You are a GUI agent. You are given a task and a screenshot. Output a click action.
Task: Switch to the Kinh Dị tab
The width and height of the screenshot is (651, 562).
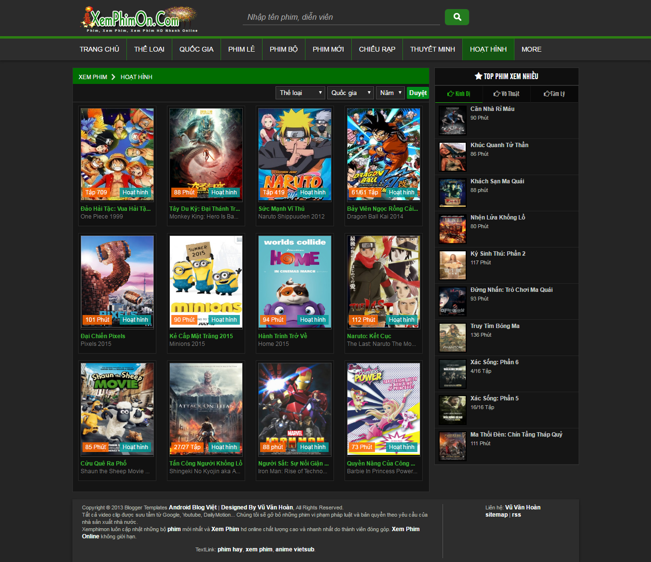point(458,94)
